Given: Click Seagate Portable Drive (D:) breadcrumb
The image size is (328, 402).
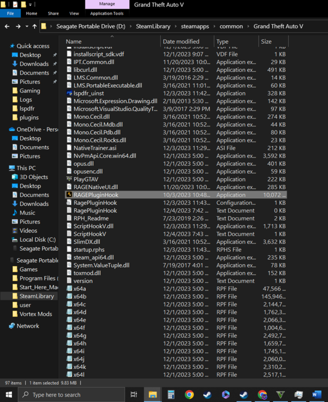Looking at the screenshot, I should coord(91,26).
